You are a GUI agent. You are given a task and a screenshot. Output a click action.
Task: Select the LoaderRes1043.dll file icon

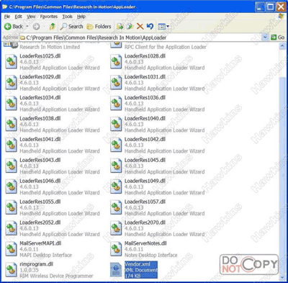pyautogui.click(x=11, y=166)
